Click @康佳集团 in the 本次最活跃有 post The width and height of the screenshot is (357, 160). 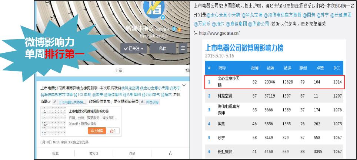click(x=113, y=95)
